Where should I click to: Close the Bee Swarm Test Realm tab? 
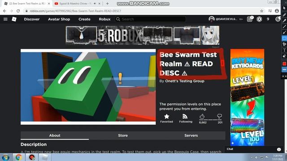pyautogui.click(x=49, y=4)
